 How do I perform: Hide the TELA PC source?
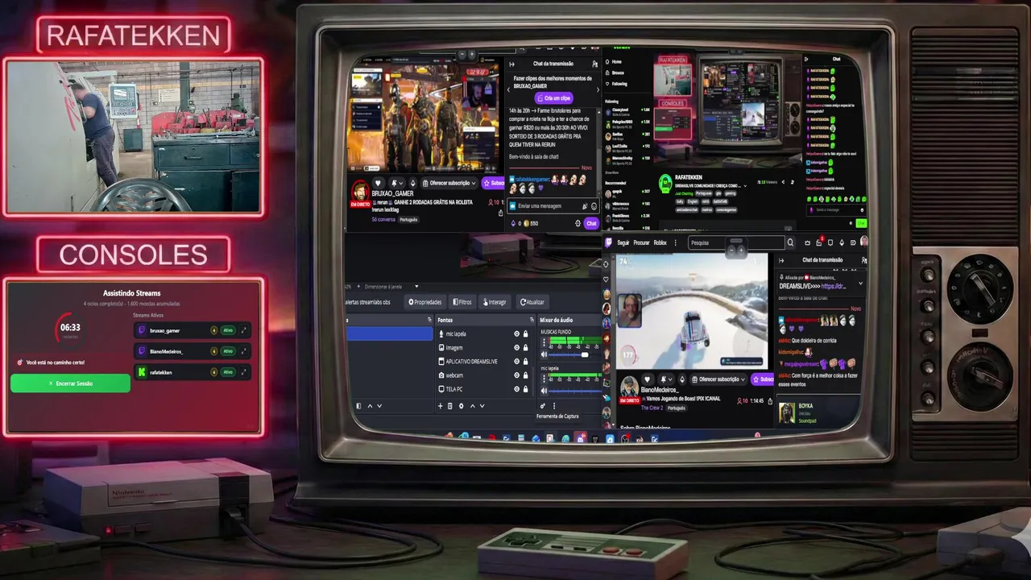(517, 389)
